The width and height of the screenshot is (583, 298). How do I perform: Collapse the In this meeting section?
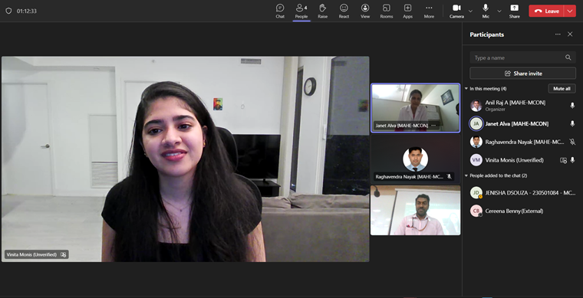click(x=466, y=89)
